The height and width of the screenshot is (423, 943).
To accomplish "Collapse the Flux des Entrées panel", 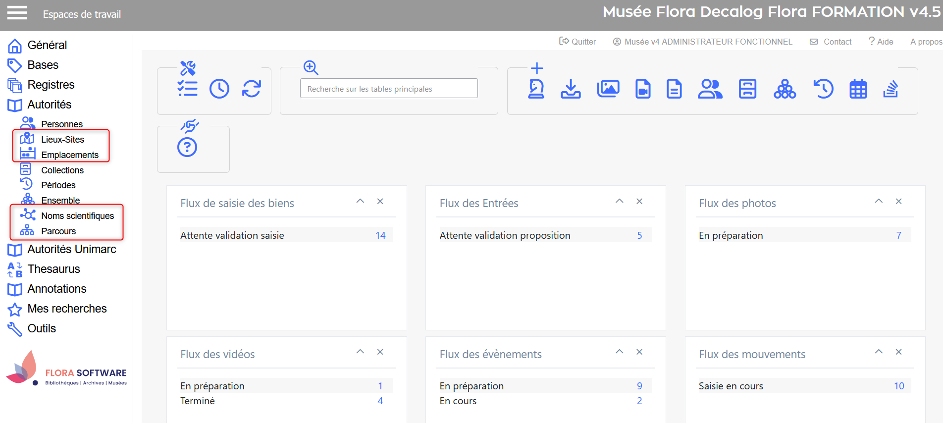I will (x=619, y=201).
